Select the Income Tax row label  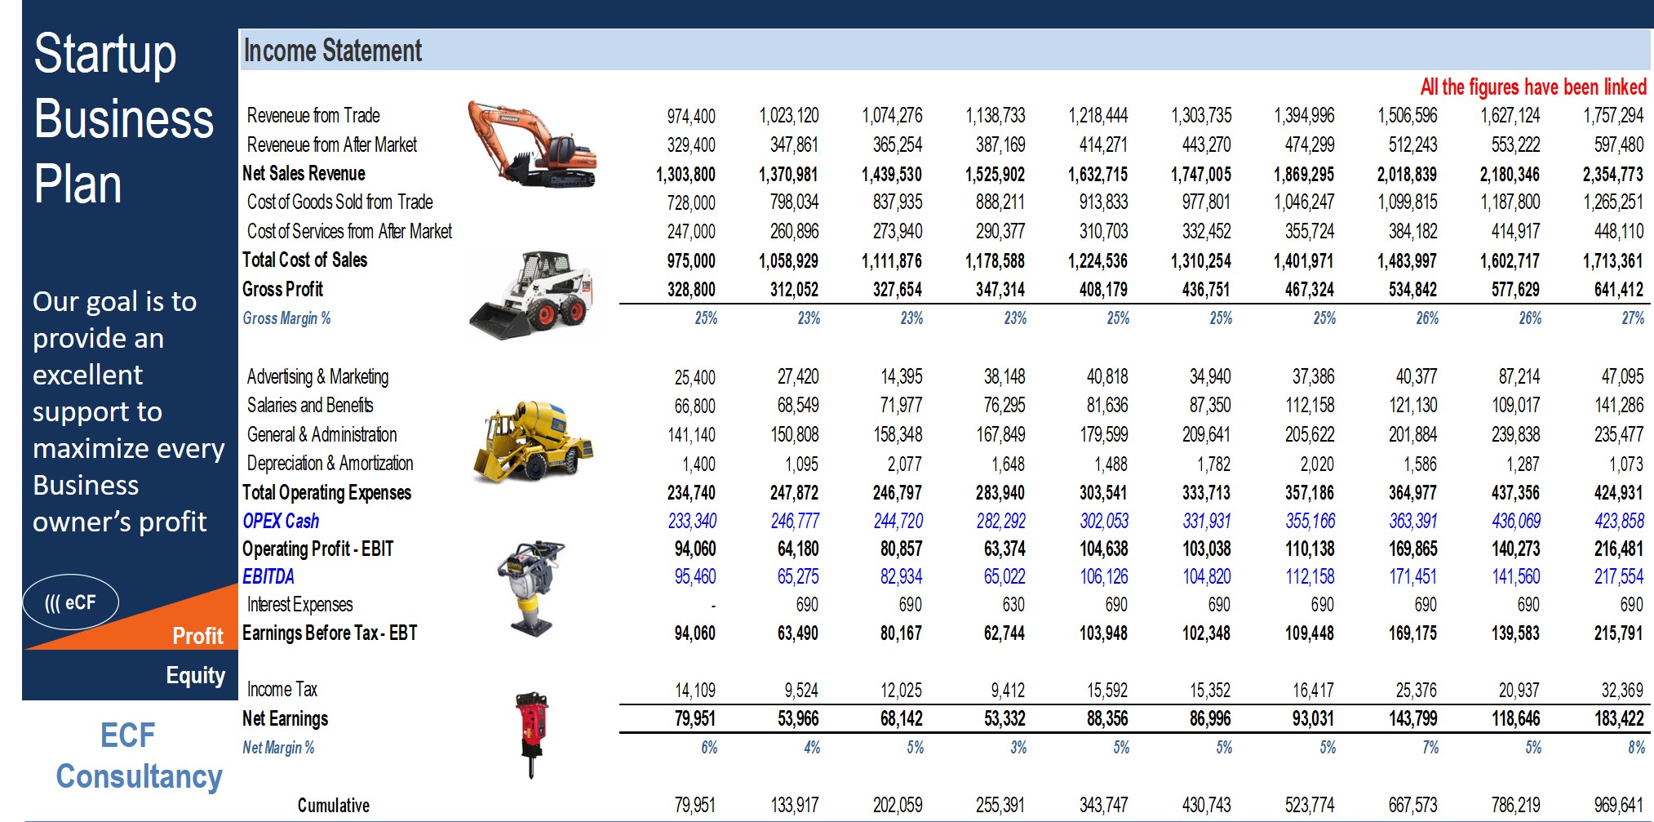282,690
